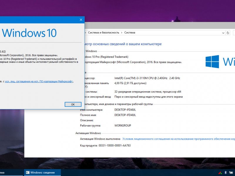Click the 'Рабочая группа:' label
Screen dimensions: 235x176
[90, 126]
